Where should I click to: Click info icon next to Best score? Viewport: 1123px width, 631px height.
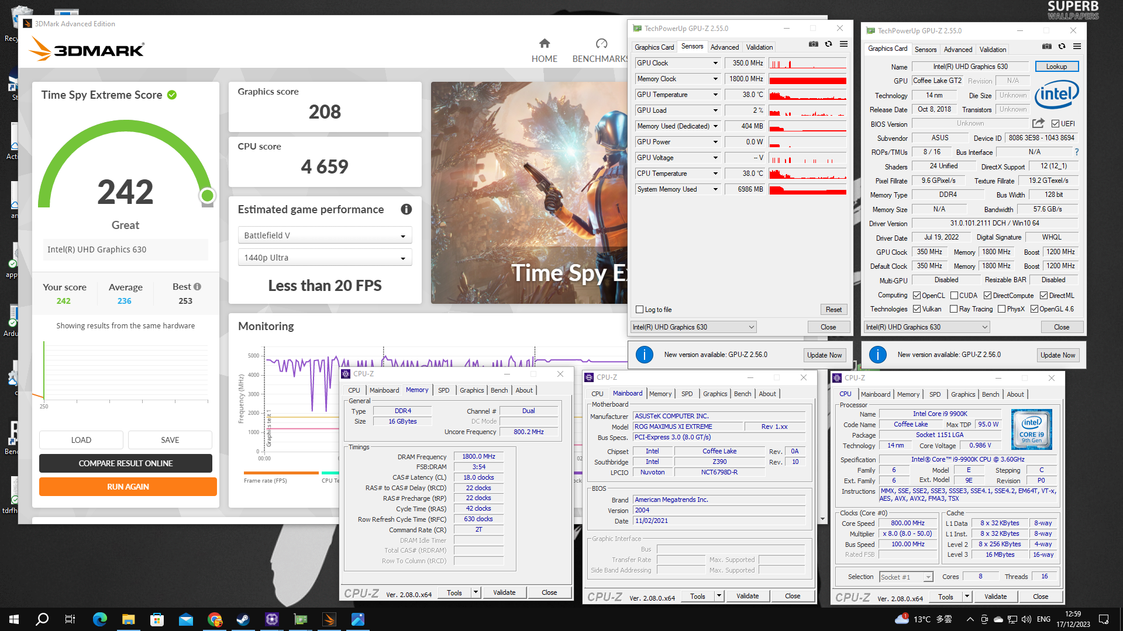[x=197, y=287]
